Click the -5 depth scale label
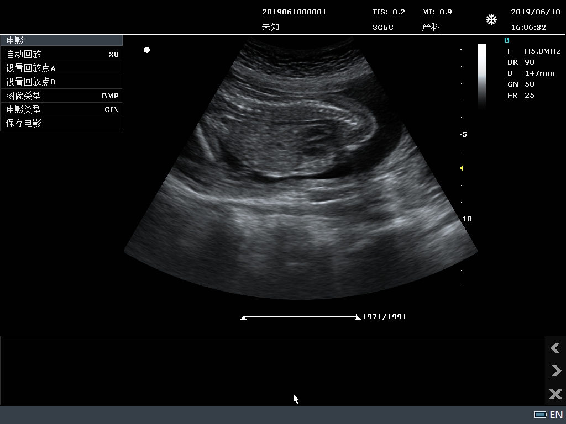The width and height of the screenshot is (566, 424). click(464, 135)
